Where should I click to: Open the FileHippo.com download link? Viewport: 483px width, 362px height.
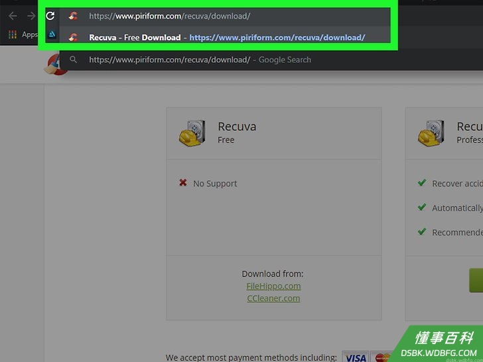click(x=273, y=286)
